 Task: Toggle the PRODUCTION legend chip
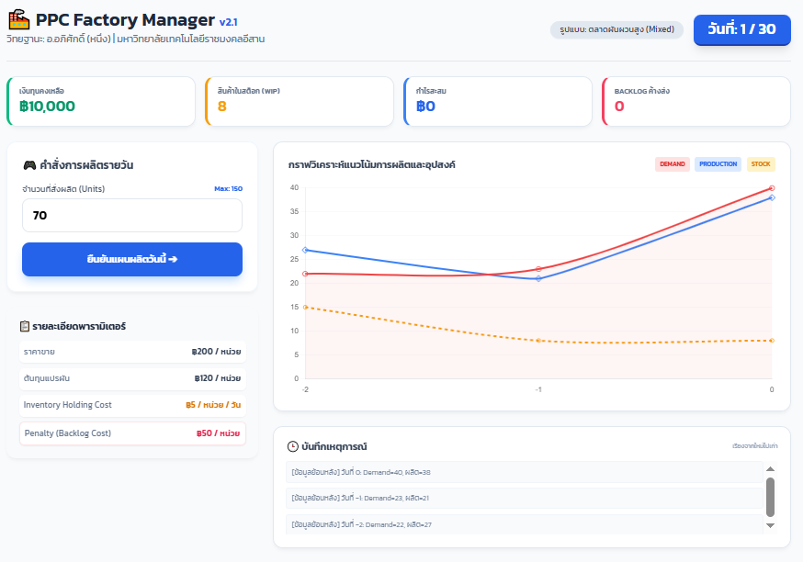click(718, 164)
